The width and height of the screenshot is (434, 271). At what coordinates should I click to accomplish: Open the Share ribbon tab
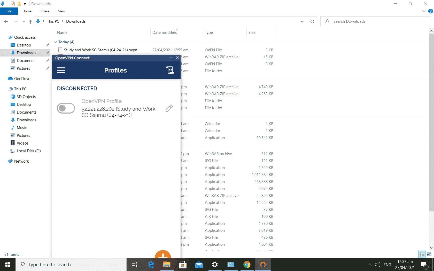(45, 11)
